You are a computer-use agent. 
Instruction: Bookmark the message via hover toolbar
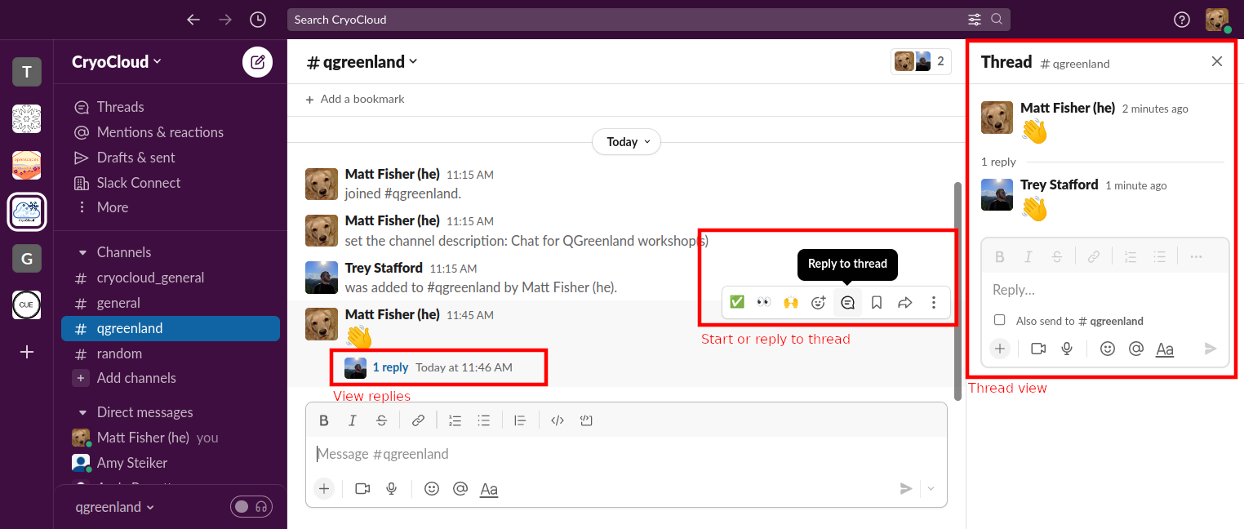click(876, 302)
